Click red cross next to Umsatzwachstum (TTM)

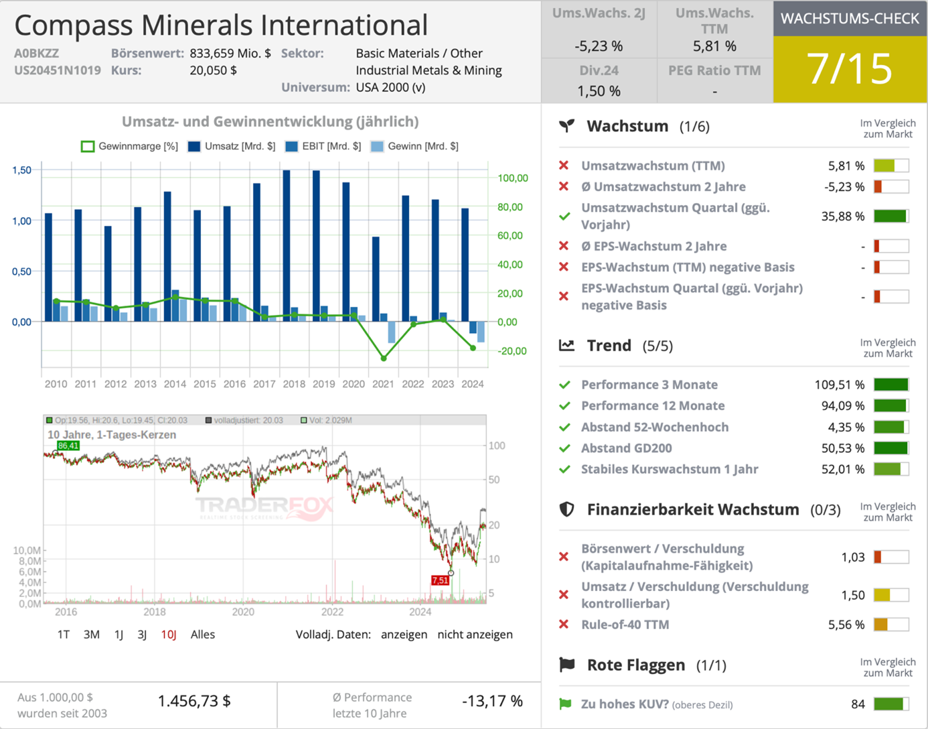coord(564,165)
